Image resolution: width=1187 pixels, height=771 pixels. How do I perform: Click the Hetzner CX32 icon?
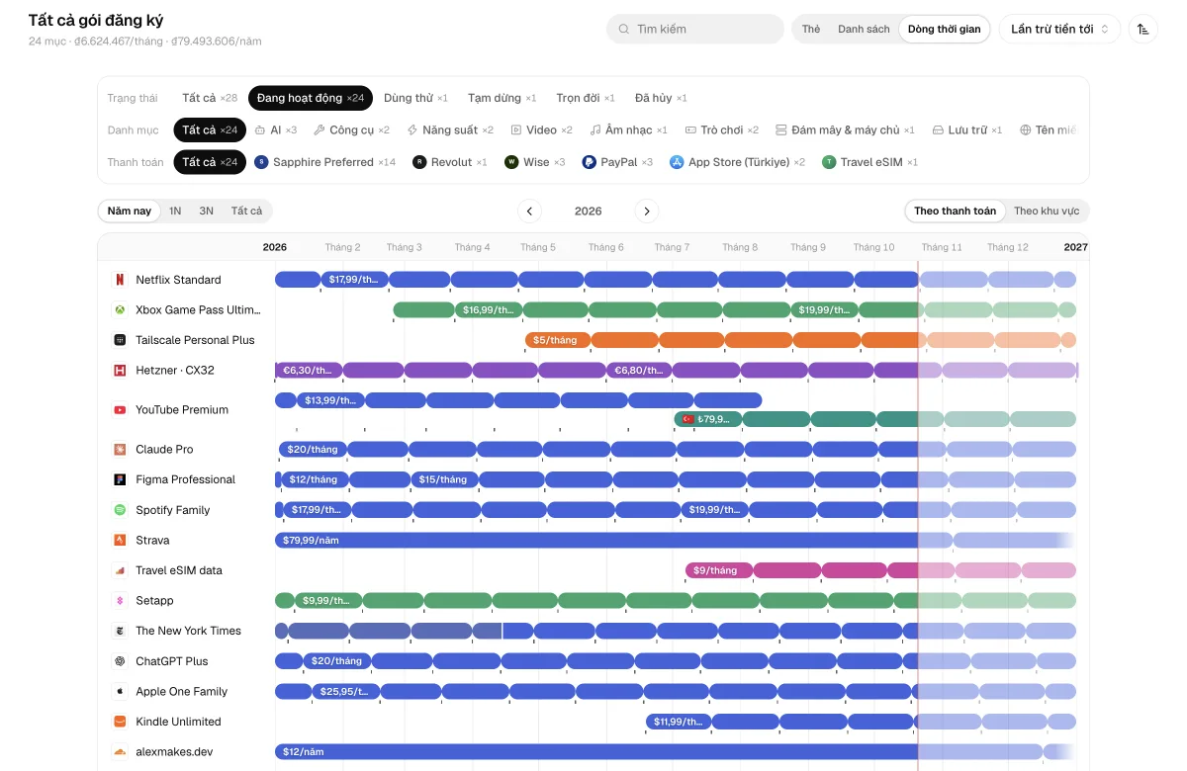point(120,371)
